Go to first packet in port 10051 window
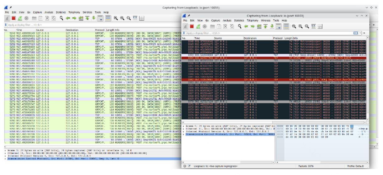383x175 pixels. [x=87, y=18]
